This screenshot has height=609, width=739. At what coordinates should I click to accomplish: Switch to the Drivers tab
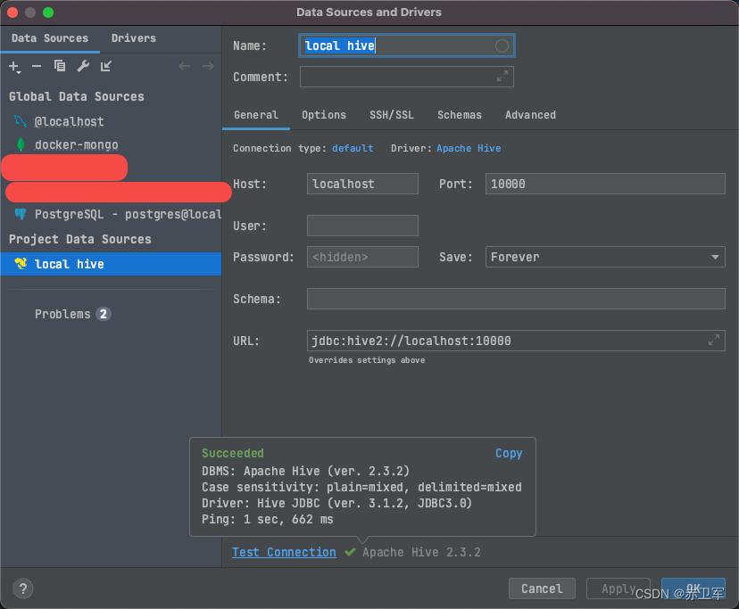point(133,38)
